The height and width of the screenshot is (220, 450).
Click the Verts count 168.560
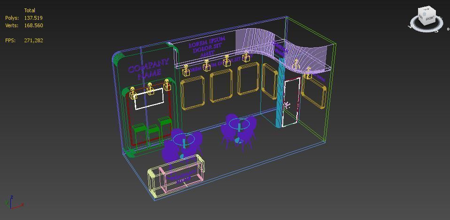(33, 25)
